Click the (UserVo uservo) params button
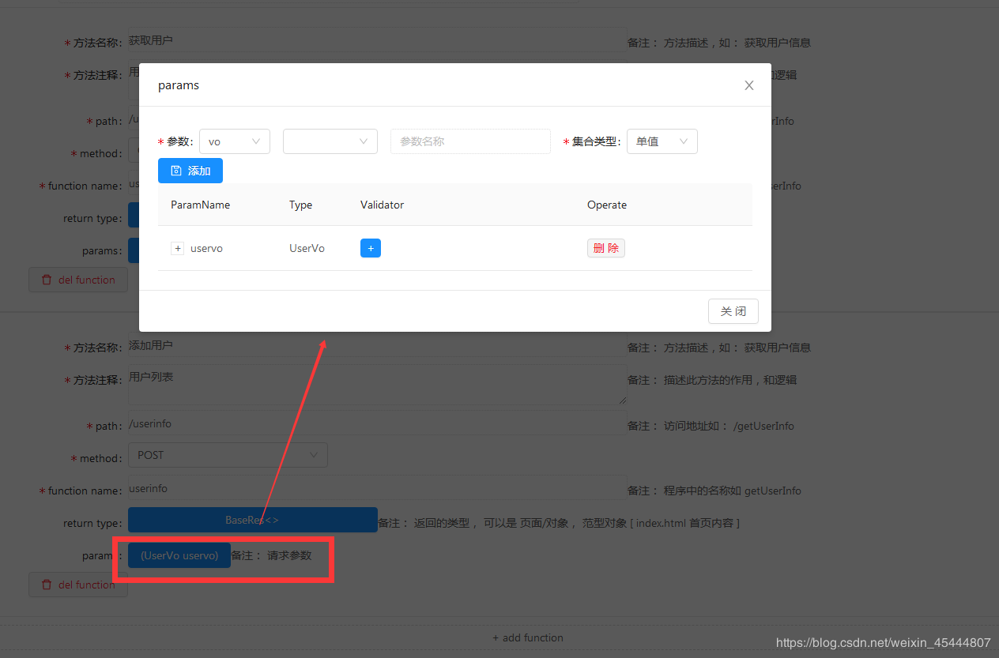Image resolution: width=999 pixels, height=658 pixels. (x=179, y=555)
